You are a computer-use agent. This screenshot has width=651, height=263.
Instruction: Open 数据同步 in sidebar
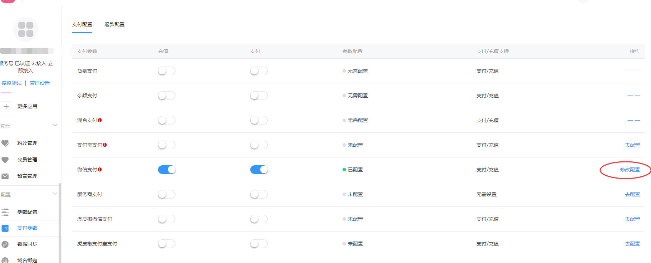[27, 244]
